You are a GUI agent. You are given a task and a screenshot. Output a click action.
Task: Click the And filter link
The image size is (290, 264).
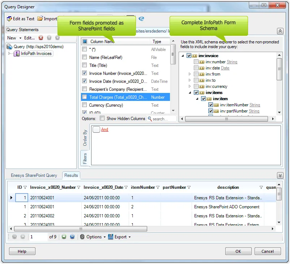click(x=105, y=129)
